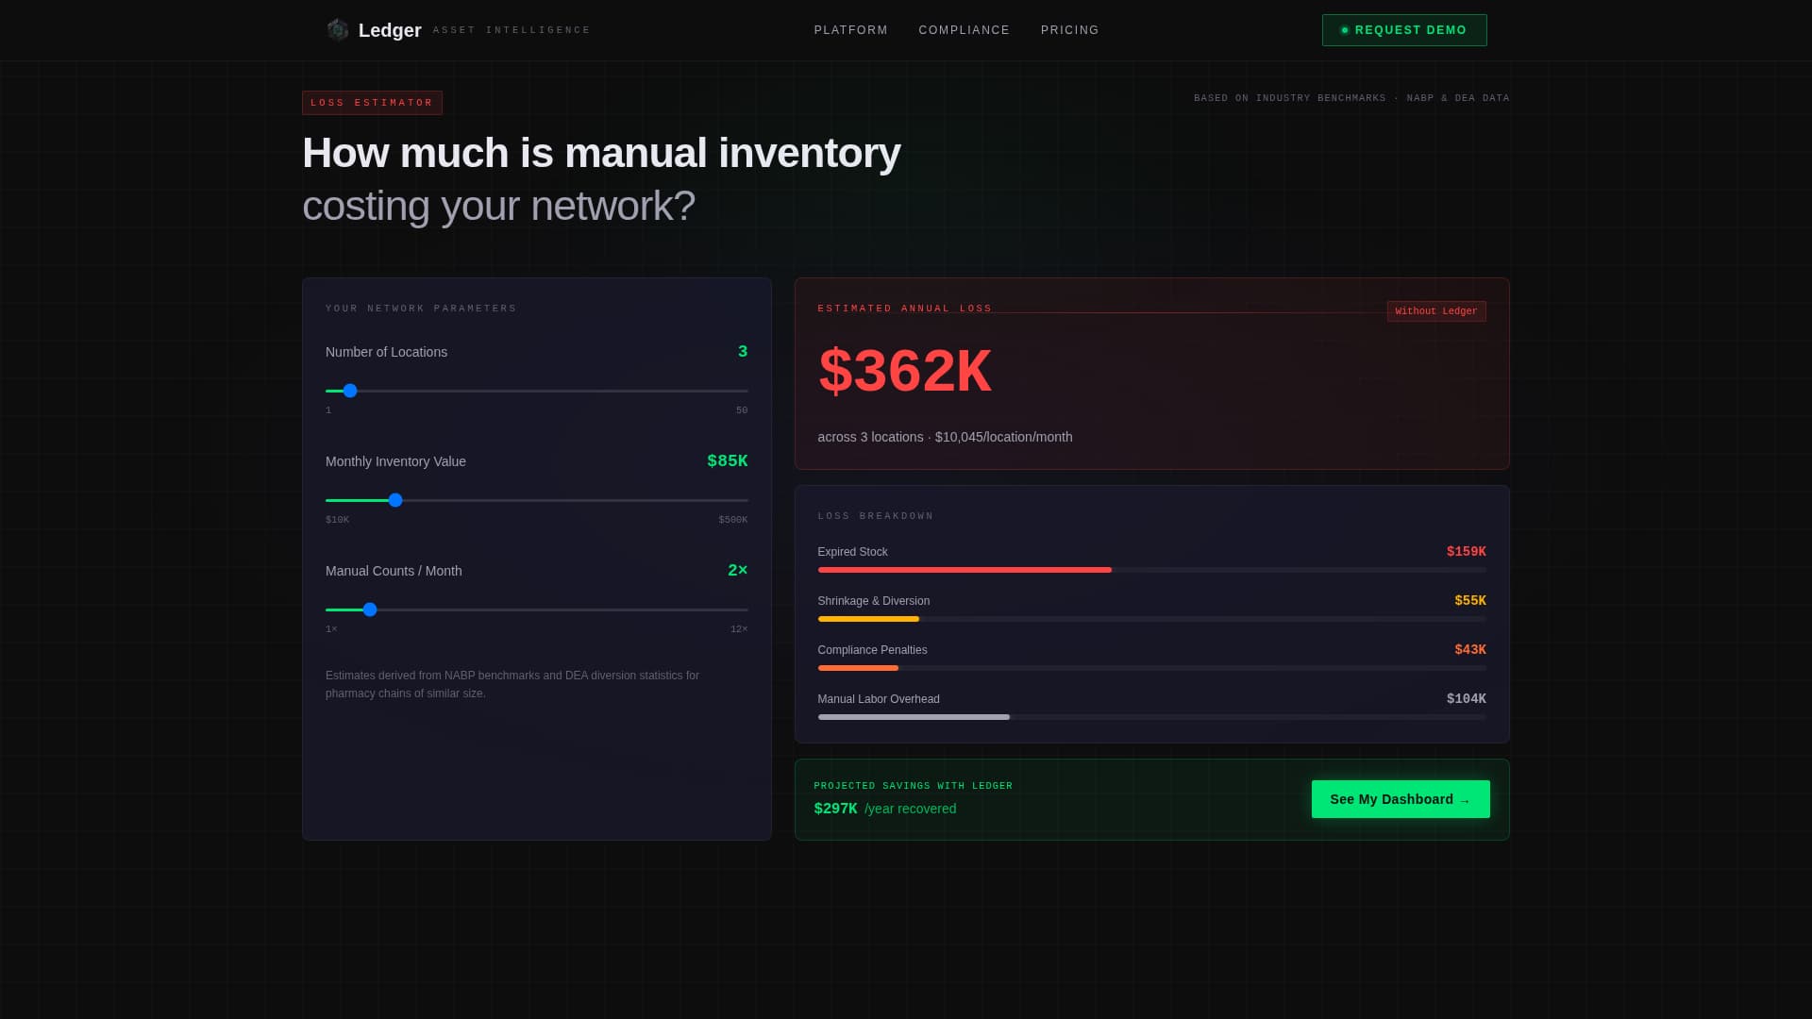Click the Compliance Penalties label
Screen dimensions: 1812x1019
pos(873,650)
